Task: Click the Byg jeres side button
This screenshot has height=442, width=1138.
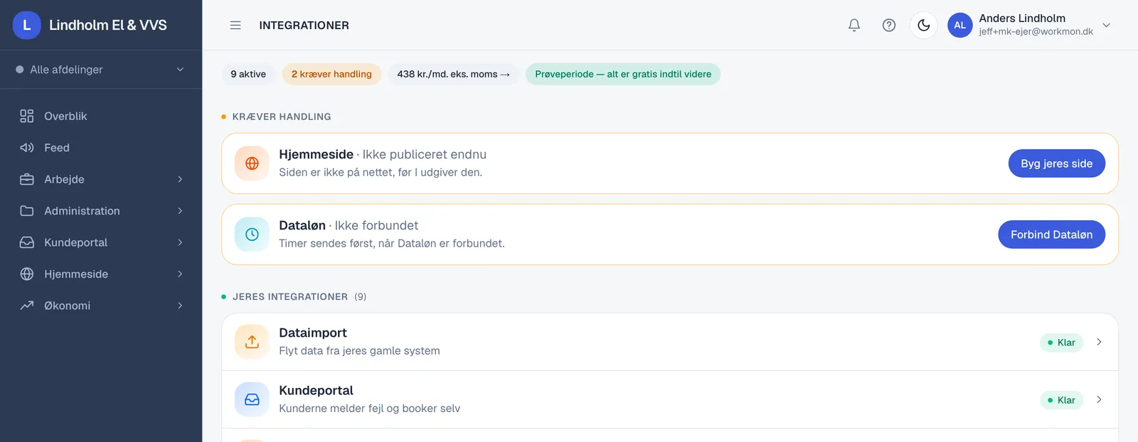Action: pyautogui.click(x=1057, y=163)
